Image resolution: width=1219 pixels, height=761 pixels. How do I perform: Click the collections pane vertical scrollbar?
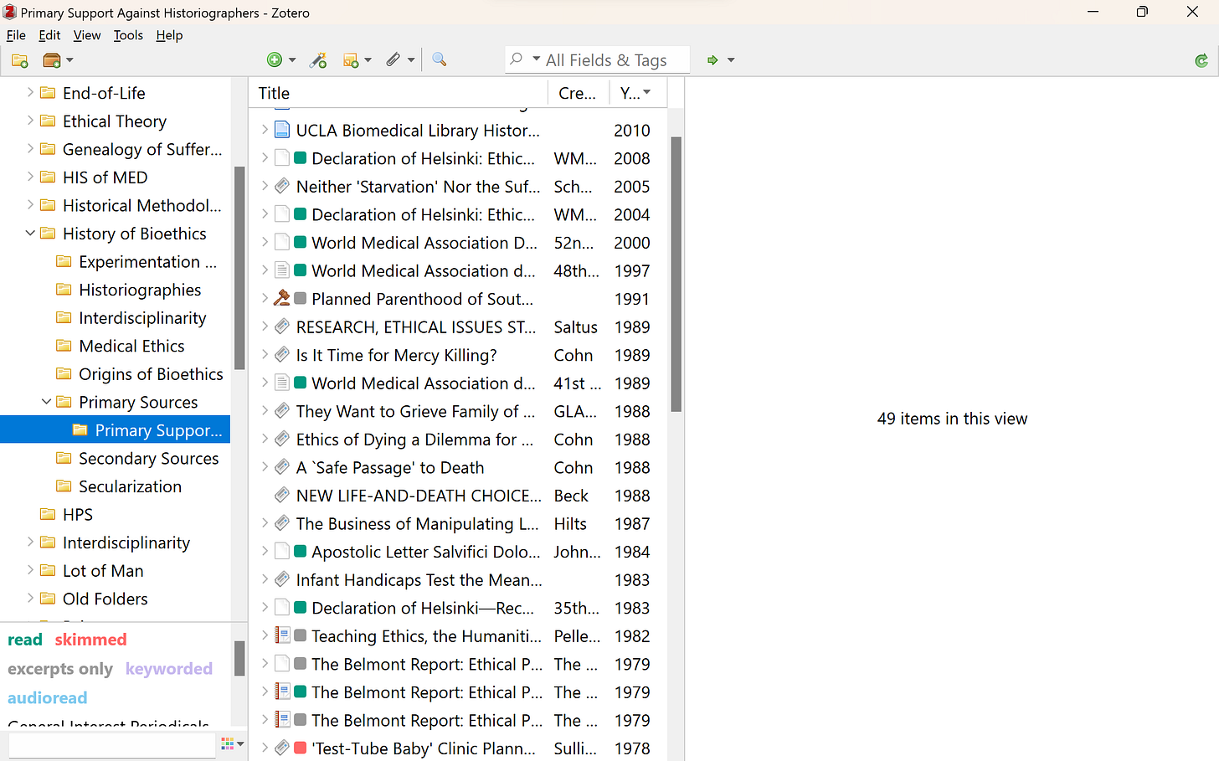coord(239,268)
